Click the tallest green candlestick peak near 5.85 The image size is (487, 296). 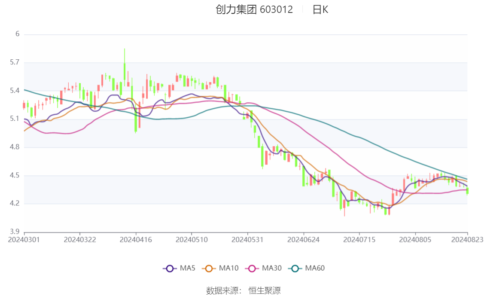125,67
